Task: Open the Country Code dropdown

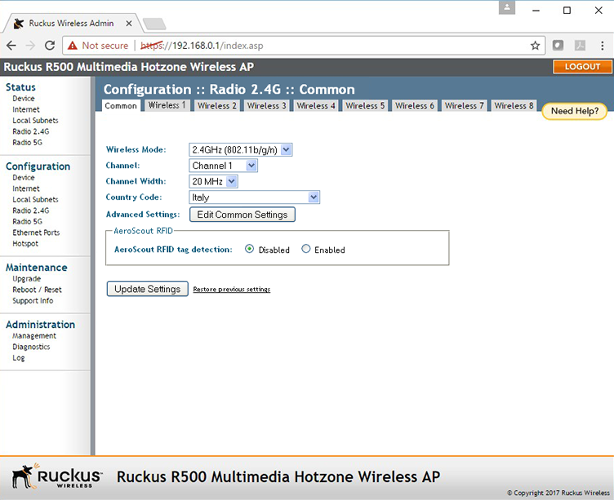Action: [254, 197]
